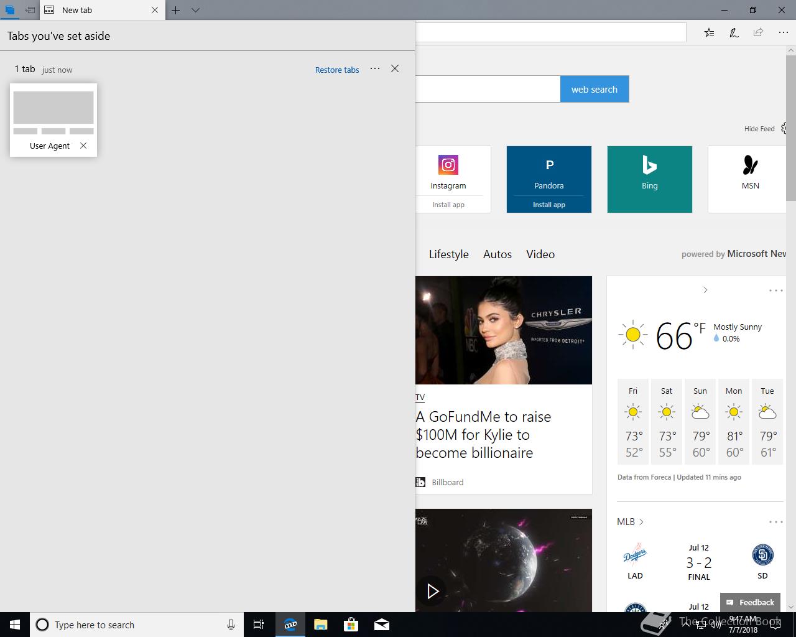The width and height of the screenshot is (796, 637).
Task: Click the browser address bar
Action: coord(550,32)
